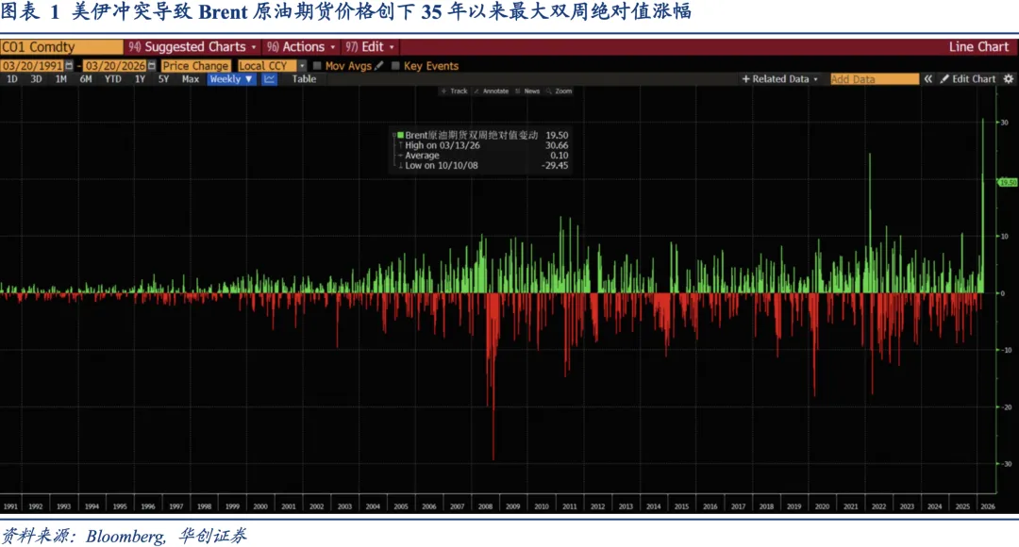The image size is (1019, 547).
Task: Select the 1M range tab
Action: pyautogui.click(x=60, y=79)
